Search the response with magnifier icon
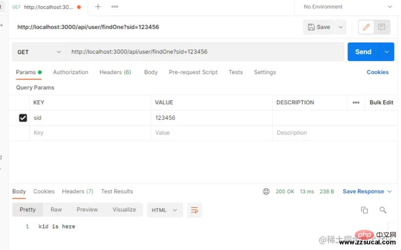The height and width of the screenshot is (250, 401). pos(383,210)
